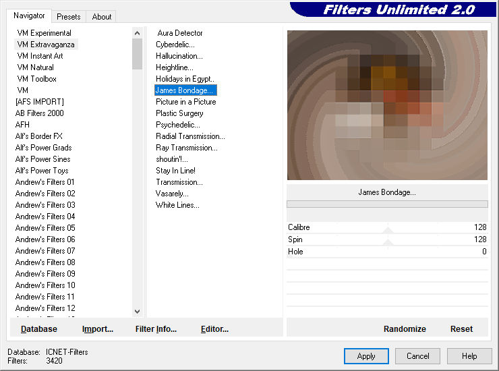Select Alf's Power Grads category
The image size is (499, 371).
click(44, 148)
